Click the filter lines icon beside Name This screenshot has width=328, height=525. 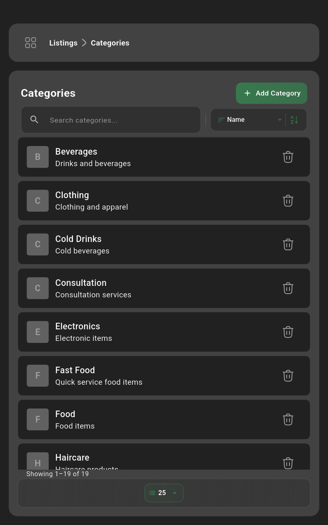221,119
